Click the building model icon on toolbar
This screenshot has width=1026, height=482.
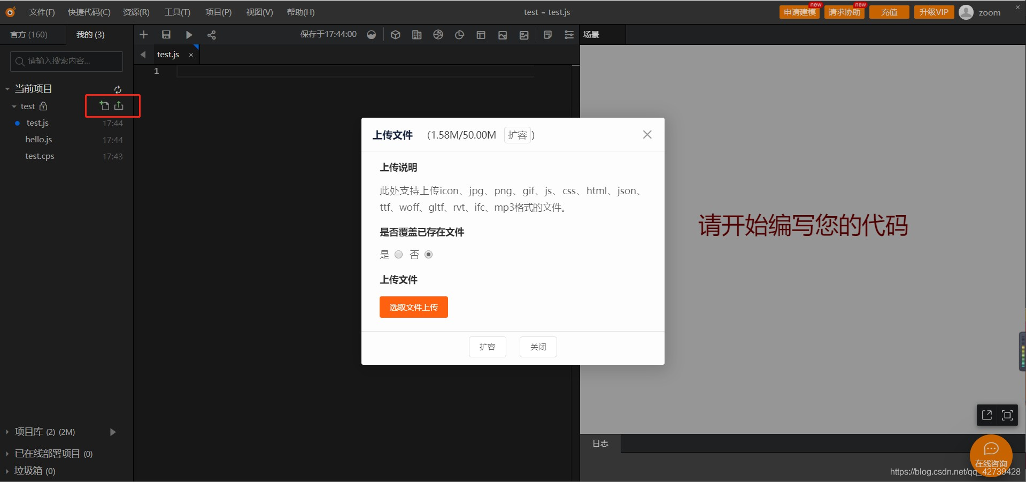point(416,34)
